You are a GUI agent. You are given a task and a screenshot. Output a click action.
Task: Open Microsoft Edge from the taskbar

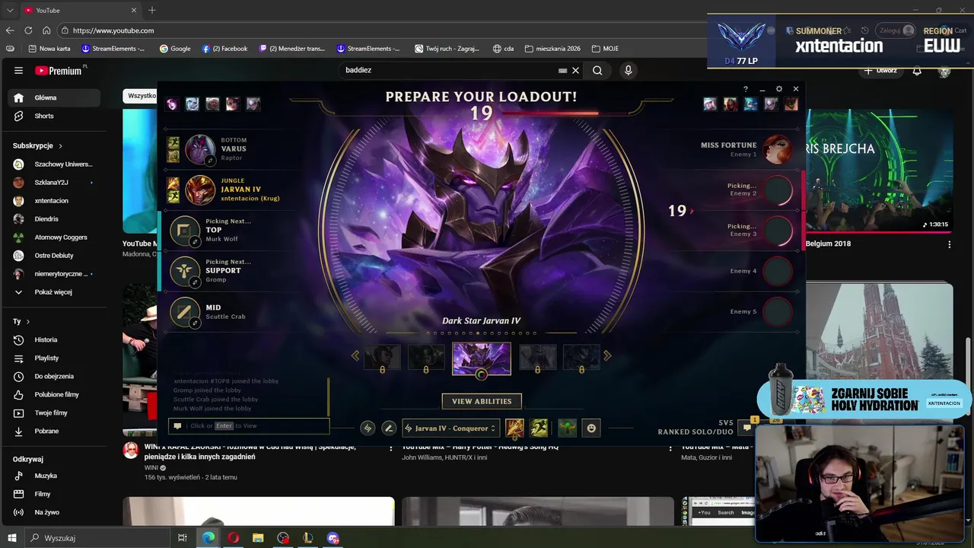[x=208, y=538]
